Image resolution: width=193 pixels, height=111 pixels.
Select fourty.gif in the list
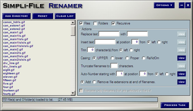[9, 94]
